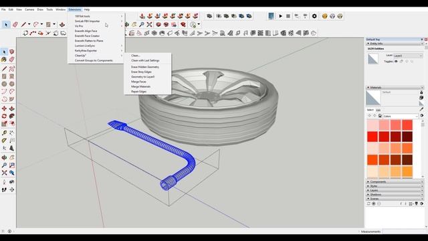This screenshot has width=428, height=241.
Task: Pick the bright orange swatch in fourth row
Action: pyautogui.click(x=372, y=160)
